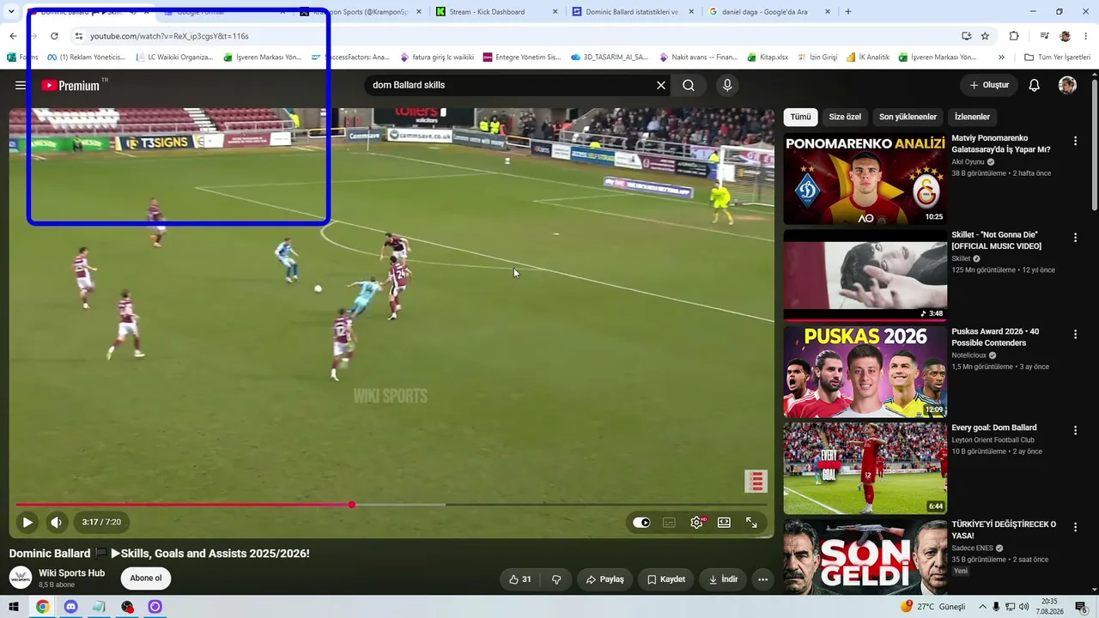Start voice search with the microphone icon
Viewport: 1099px width, 618px height.
pyautogui.click(x=727, y=85)
